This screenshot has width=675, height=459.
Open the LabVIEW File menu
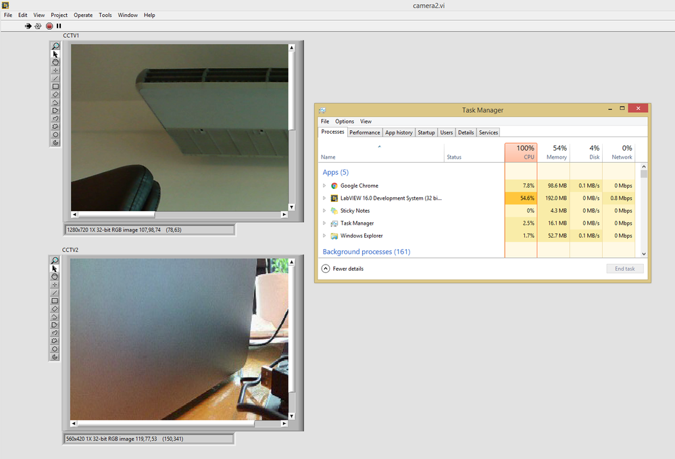[8, 15]
